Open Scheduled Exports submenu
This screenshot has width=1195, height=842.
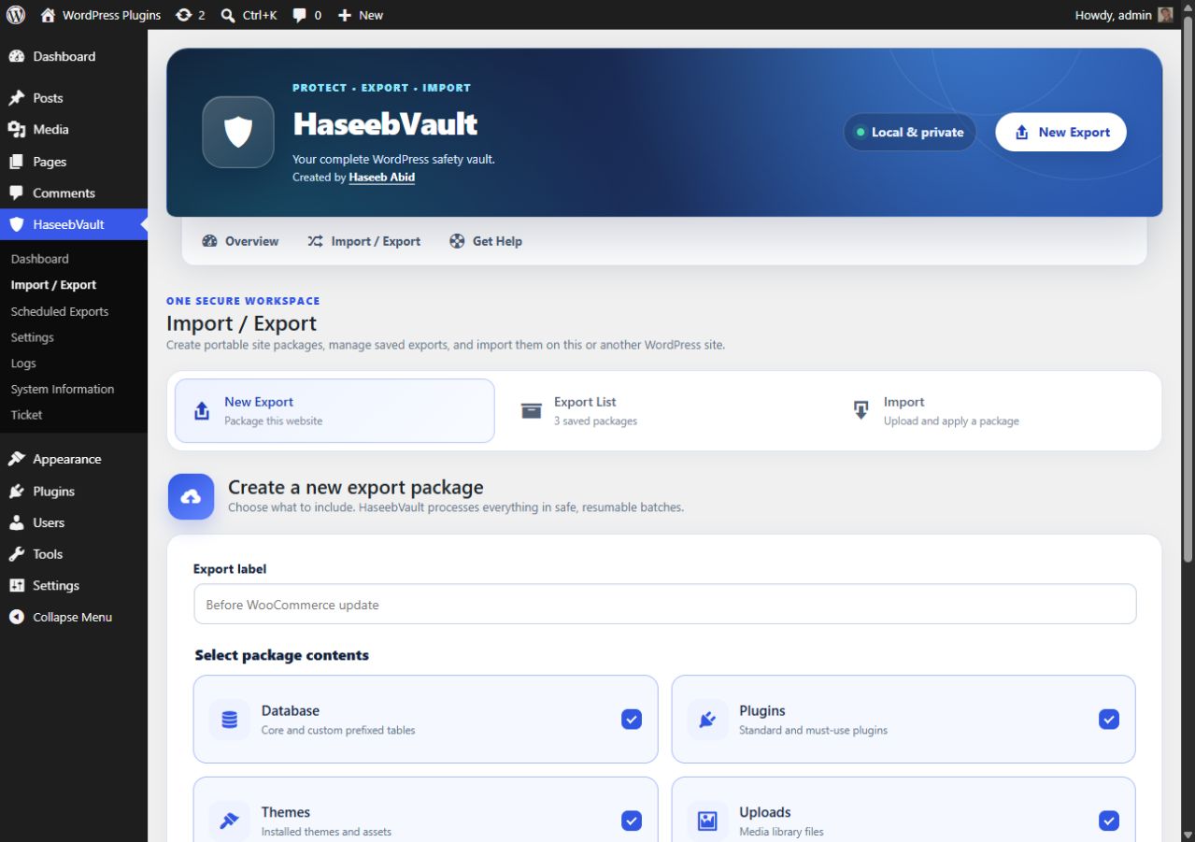click(x=60, y=311)
